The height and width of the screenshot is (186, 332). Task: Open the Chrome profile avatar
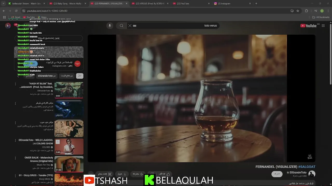322,11
